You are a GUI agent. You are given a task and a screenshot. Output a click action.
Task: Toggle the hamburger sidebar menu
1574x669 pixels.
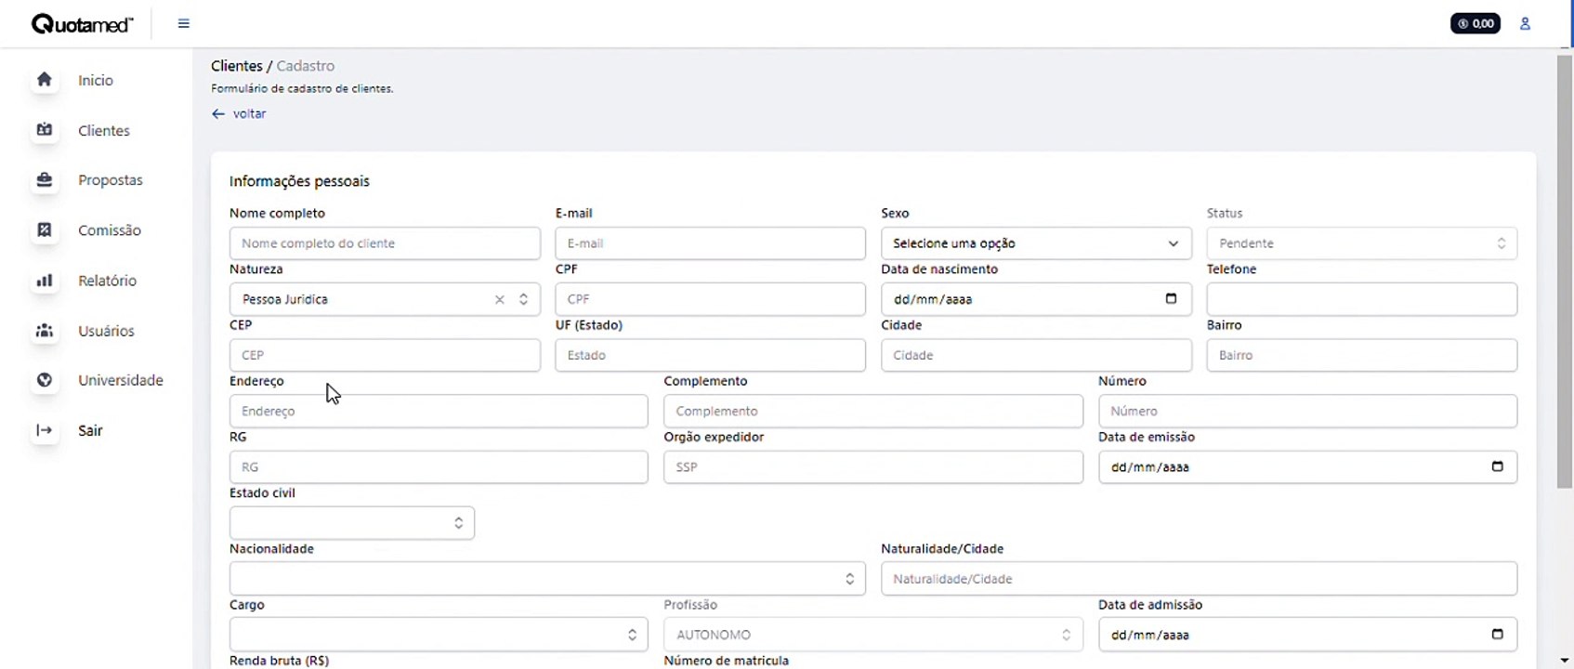point(184,24)
